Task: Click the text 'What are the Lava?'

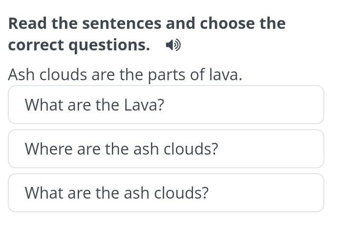Action: click(94, 105)
